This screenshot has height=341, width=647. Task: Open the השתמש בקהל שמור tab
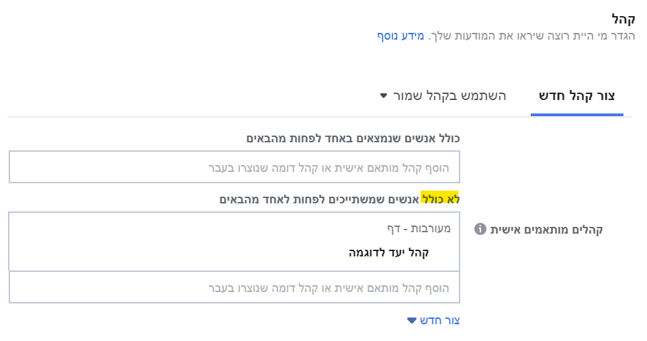coord(443,96)
